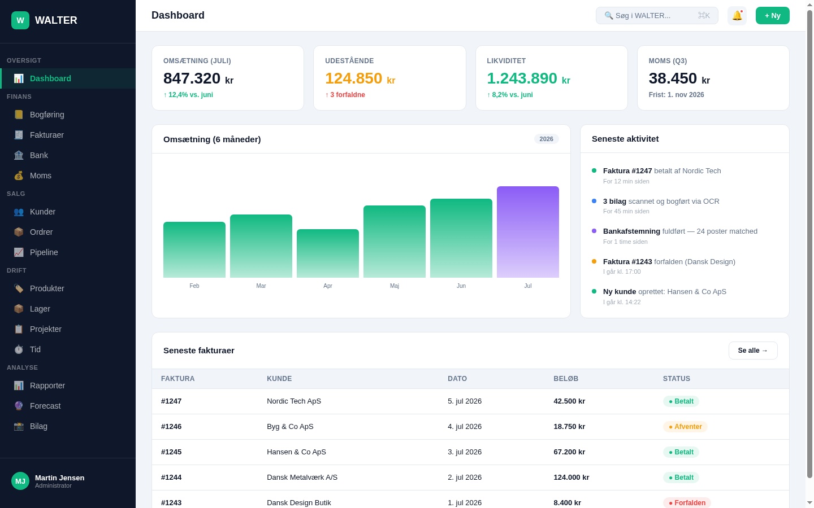The width and height of the screenshot is (814, 508).
Task: Click scrollbar down arrow
Action: click(809, 502)
